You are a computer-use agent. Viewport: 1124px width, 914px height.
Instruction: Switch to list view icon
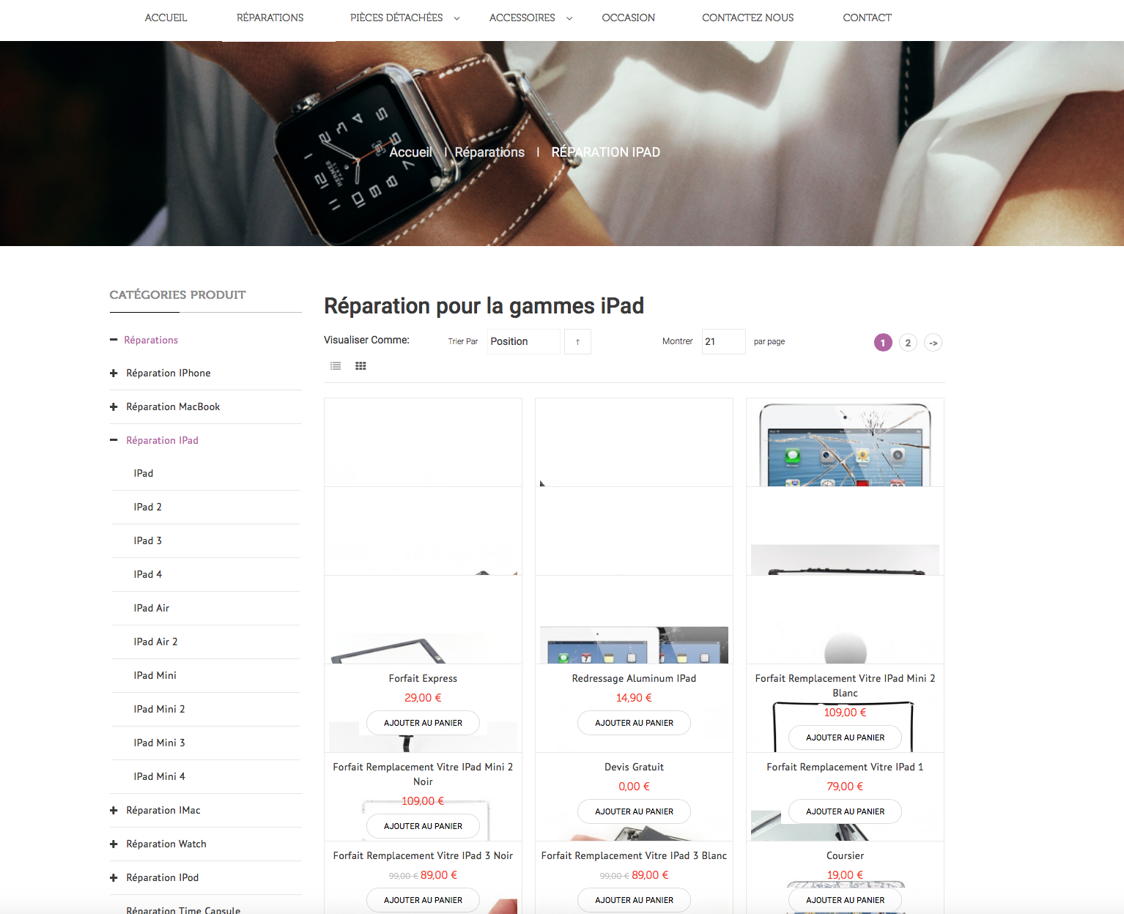tap(336, 366)
